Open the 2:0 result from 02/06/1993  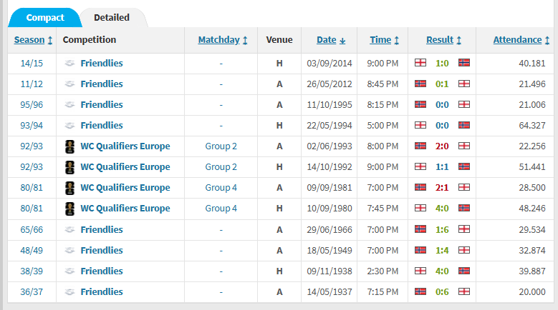(442, 146)
